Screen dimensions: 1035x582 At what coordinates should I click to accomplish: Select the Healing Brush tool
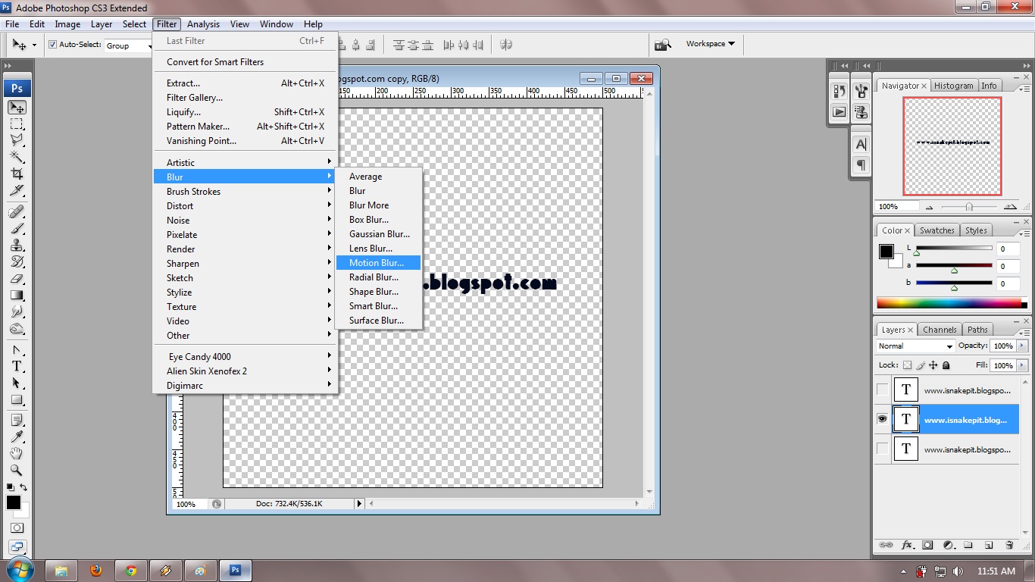click(x=17, y=212)
